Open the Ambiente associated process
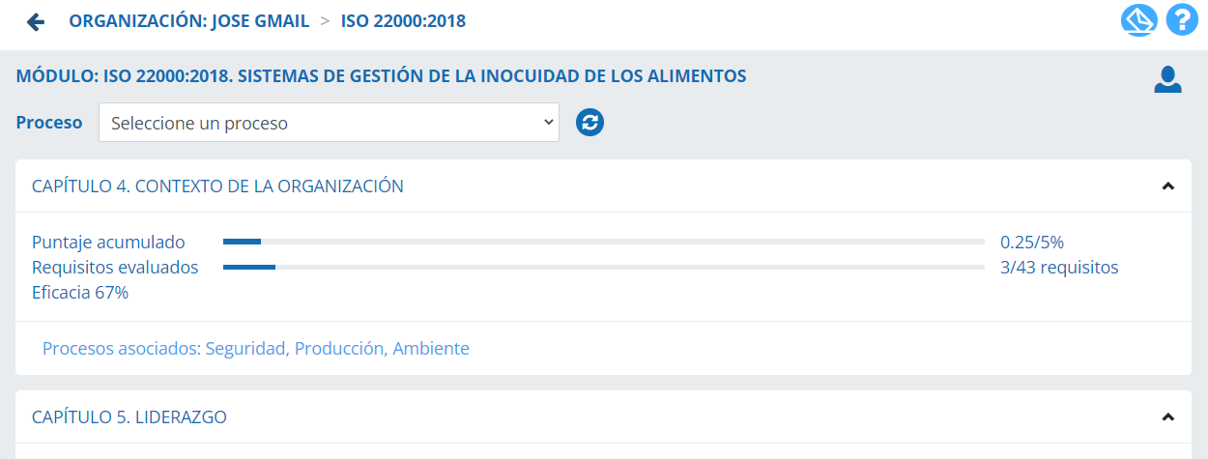This screenshot has width=1208, height=459. click(x=431, y=349)
